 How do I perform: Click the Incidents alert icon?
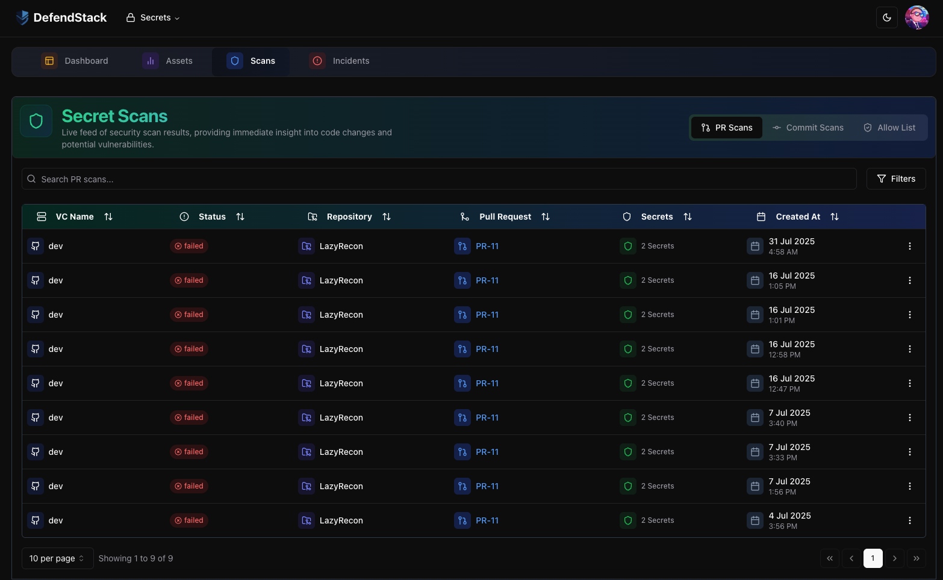[317, 61]
